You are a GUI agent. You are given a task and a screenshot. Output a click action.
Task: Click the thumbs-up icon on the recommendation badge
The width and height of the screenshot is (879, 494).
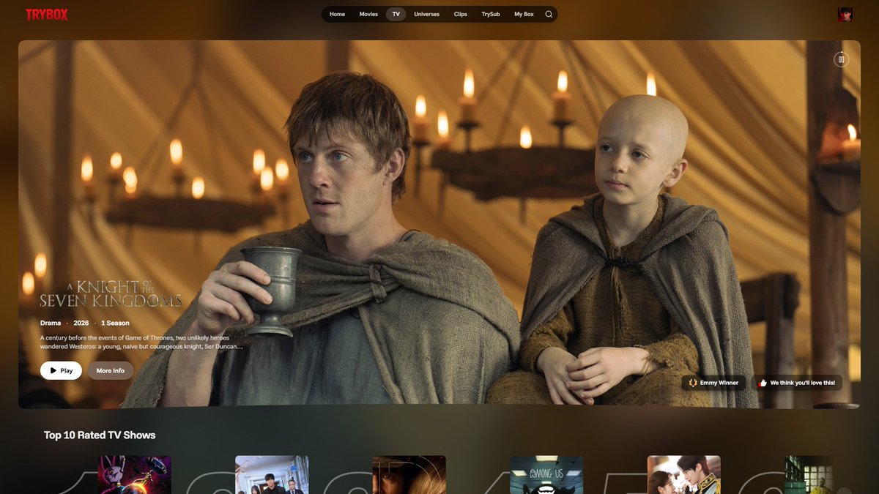point(763,383)
